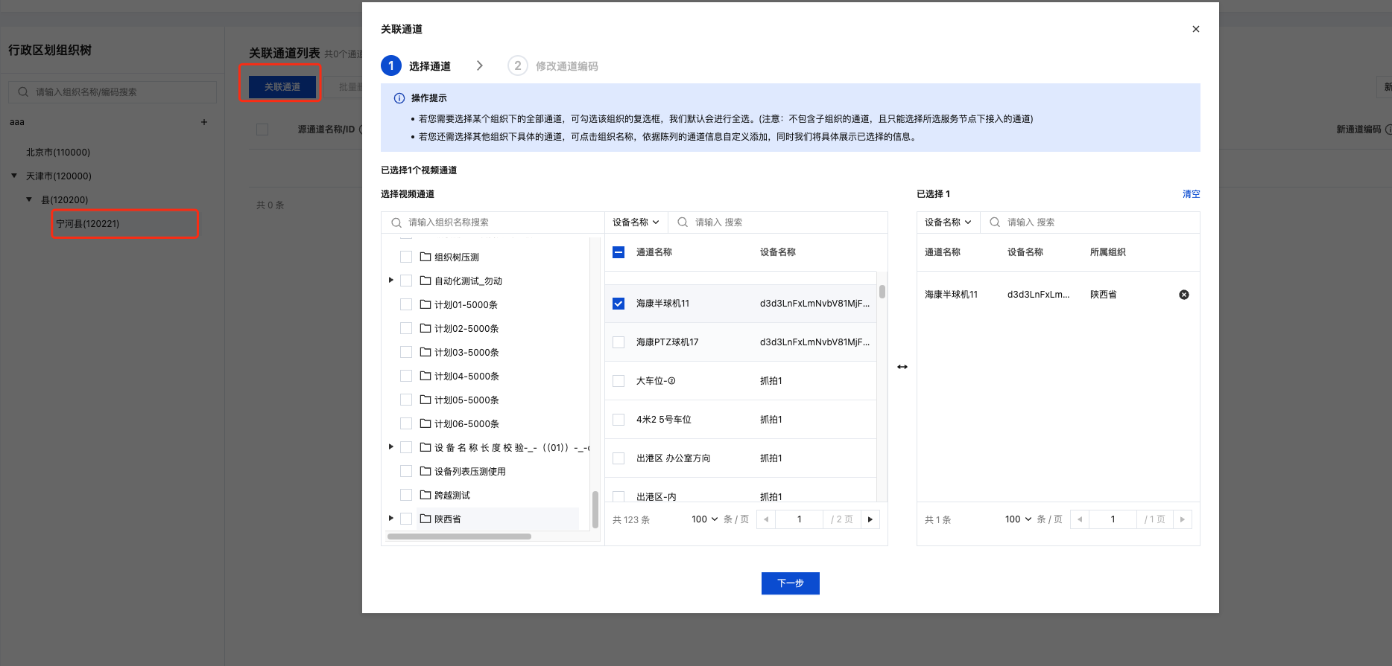Check the 出港区 办公室方向 checkbox
The image size is (1392, 666).
tap(619, 458)
